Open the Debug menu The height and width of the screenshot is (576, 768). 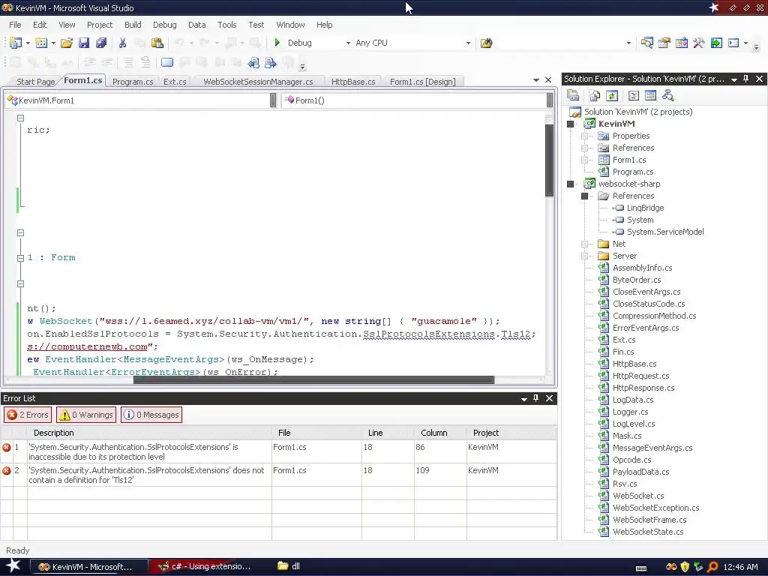pyautogui.click(x=164, y=25)
